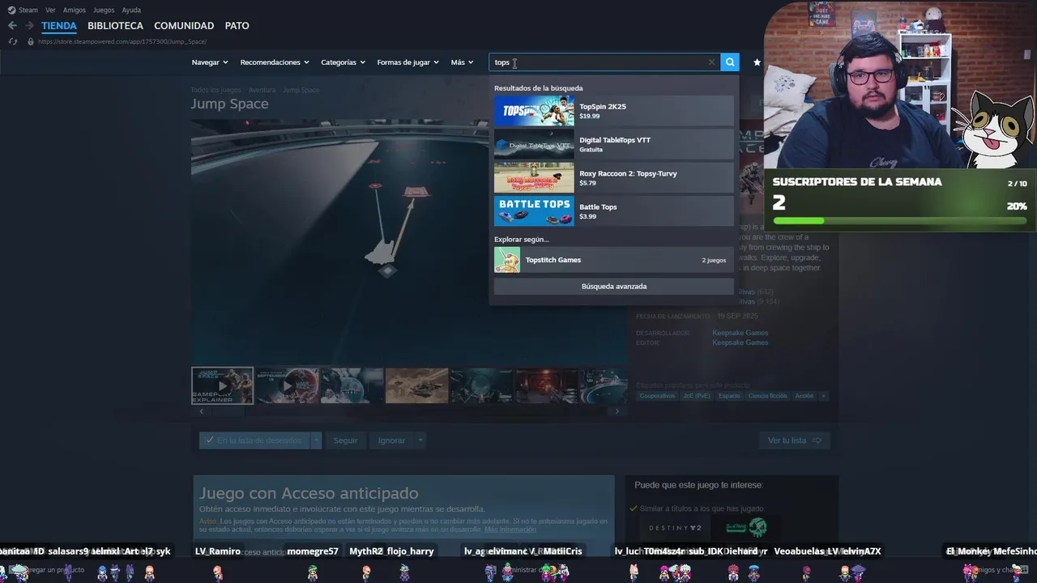1037x583 pixels.
Task: Open the red-lit interior screenshot thumbnail
Action: pyautogui.click(x=546, y=385)
